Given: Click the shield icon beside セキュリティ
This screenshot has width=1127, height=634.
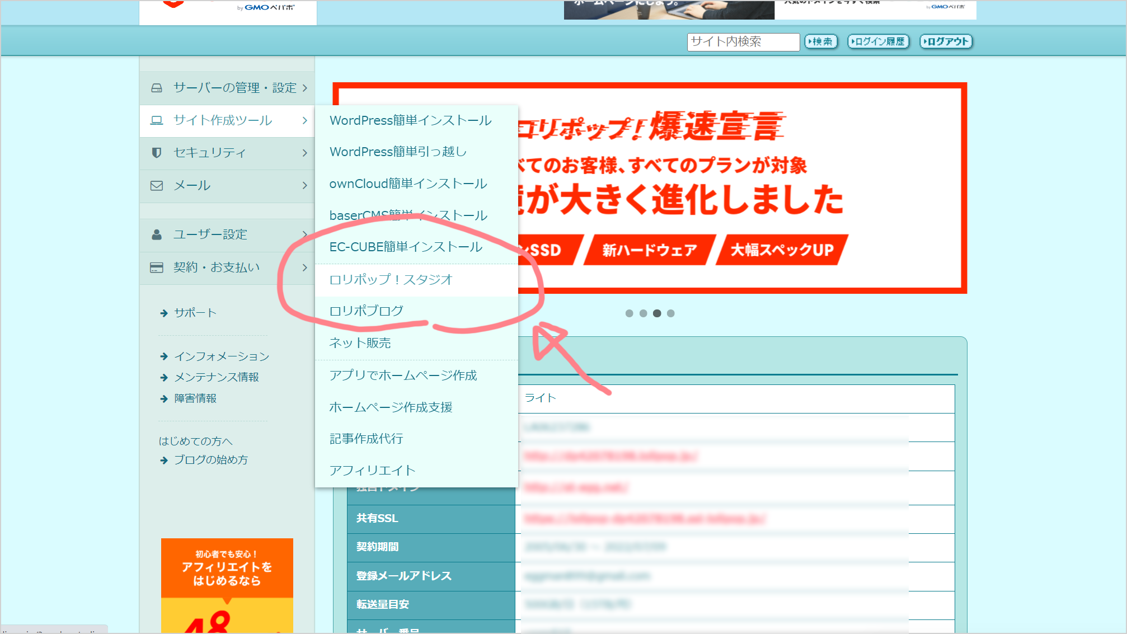Looking at the screenshot, I should point(157,153).
